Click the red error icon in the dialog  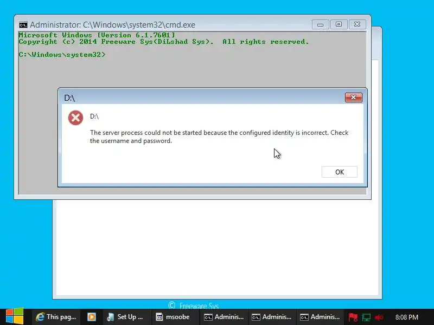click(x=75, y=118)
